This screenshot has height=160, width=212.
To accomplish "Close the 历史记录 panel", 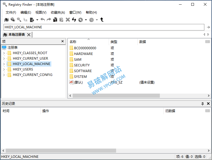I will (x=208, y=104).
